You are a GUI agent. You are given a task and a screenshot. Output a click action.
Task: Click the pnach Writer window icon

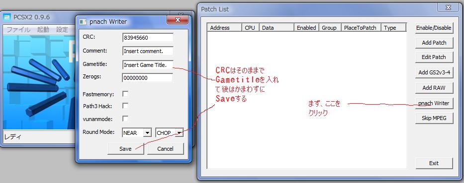point(83,21)
